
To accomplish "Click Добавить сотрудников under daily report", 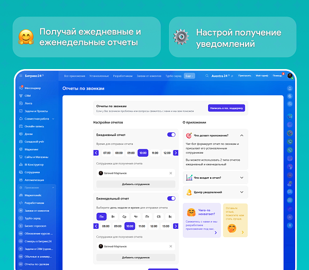I will 136,184.
